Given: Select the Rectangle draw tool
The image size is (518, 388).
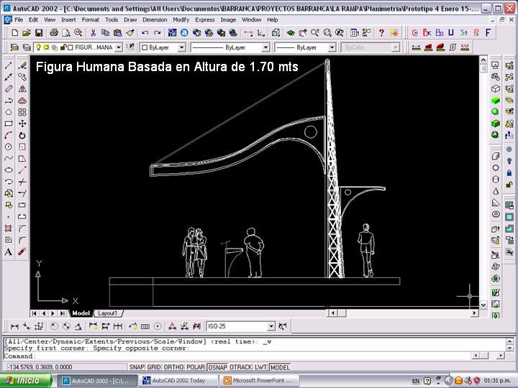Looking at the screenshot, I should [x=9, y=124].
